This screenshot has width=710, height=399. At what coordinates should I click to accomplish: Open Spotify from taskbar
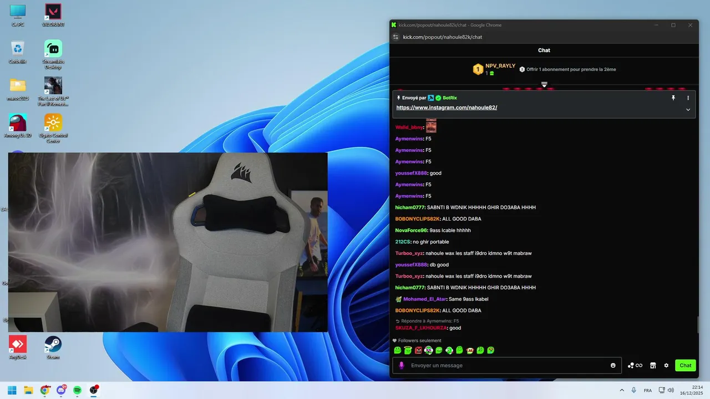tap(78, 390)
